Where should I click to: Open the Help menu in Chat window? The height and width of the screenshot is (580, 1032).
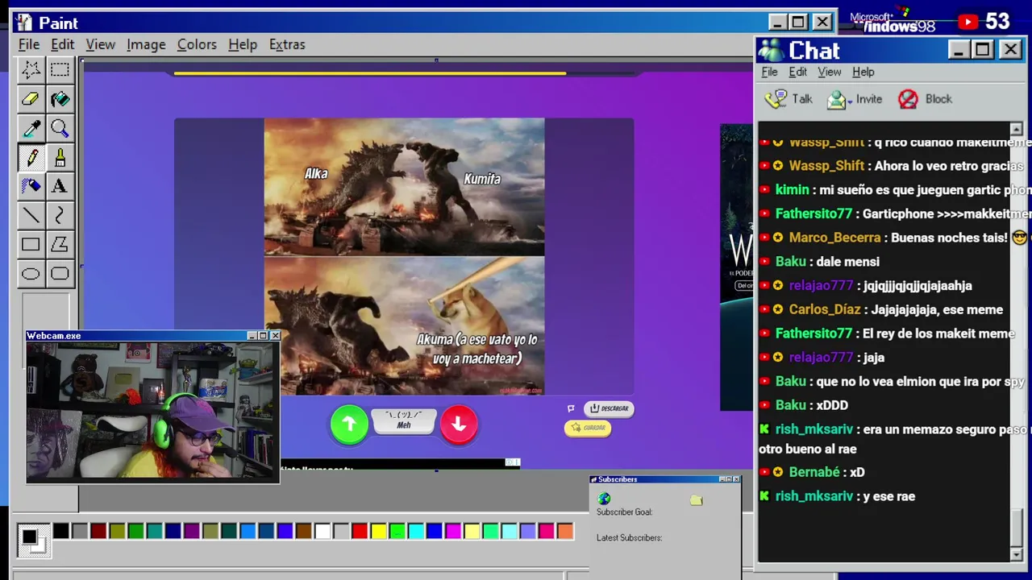tap(863, 72)
